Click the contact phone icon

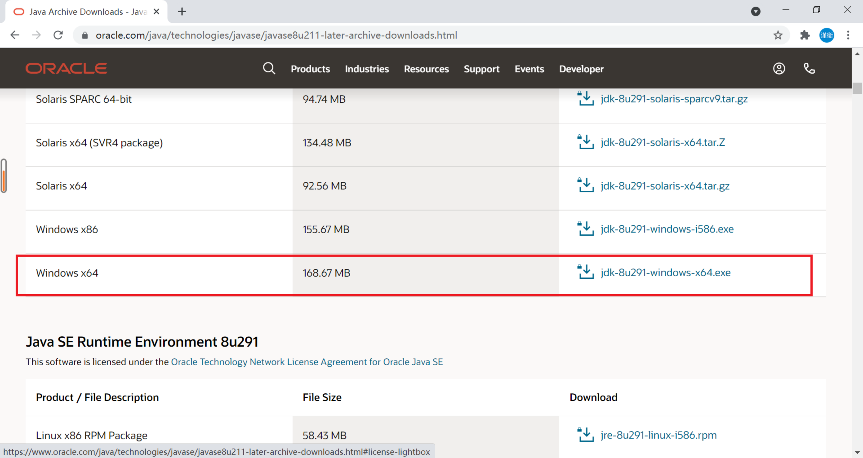click(x=809, y=69)
